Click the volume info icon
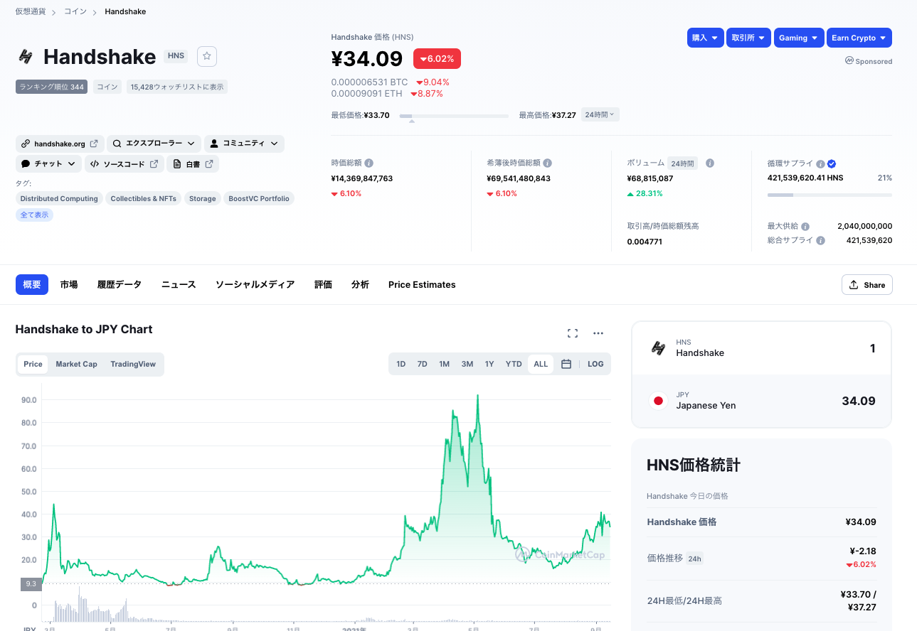The height and width of the screenshot is (631, 917). click(x=709, y=163)
